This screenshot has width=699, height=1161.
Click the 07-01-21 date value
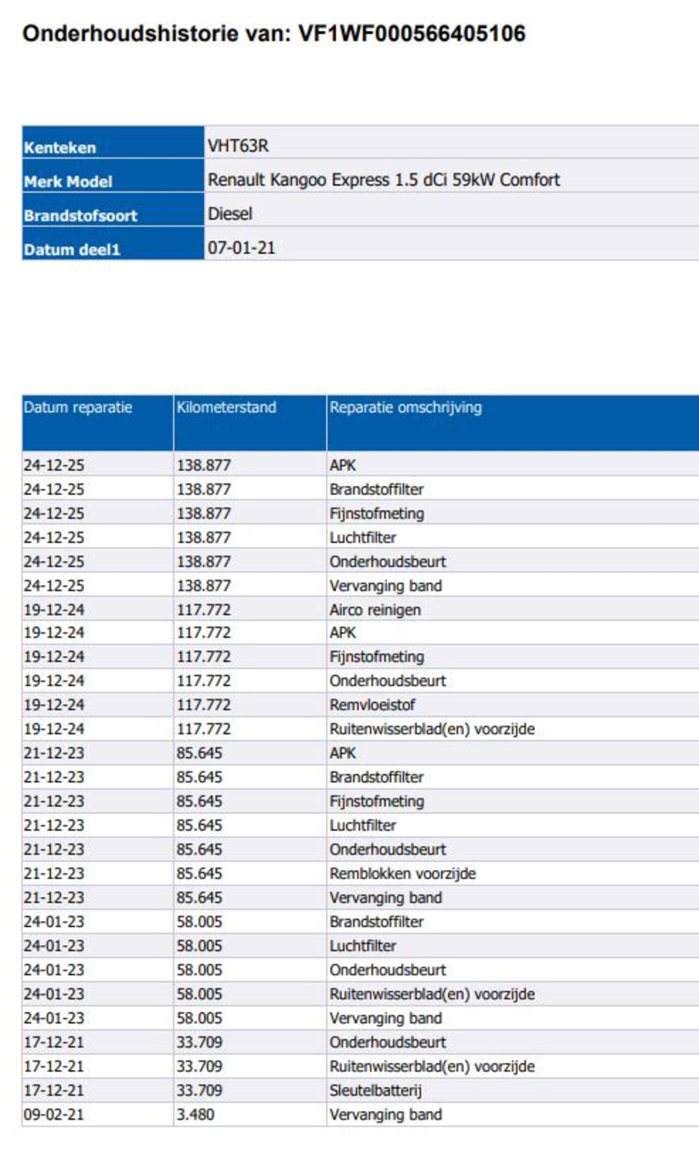(x=241, y=248)
